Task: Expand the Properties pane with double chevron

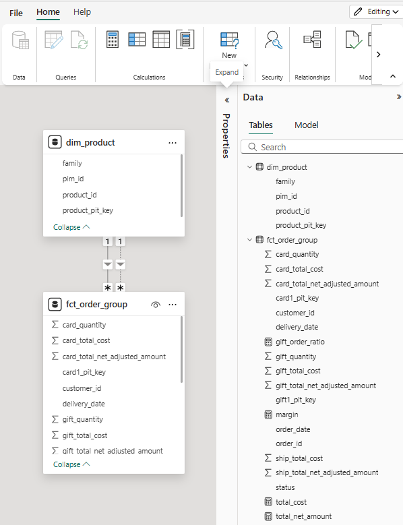Action: [227, 100]
